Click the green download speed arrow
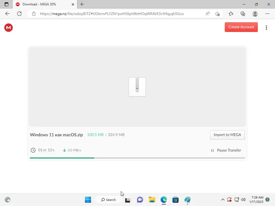The height and width of the screenshot is (206, 275). [x=64, y=150]
